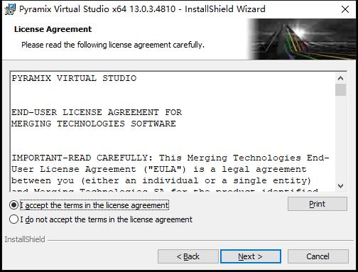Proceed by clicking Next
The height and width of the screenshot is (272, 358).
tap(251, 256)
